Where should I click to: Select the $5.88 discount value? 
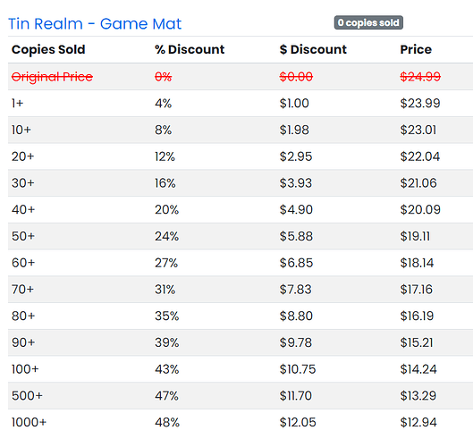click(296, 236)
